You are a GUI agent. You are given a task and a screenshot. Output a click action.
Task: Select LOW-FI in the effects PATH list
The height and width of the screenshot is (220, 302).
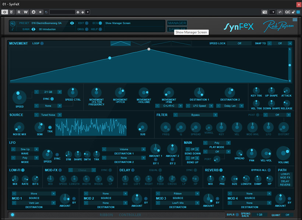(x=285, y=174)
